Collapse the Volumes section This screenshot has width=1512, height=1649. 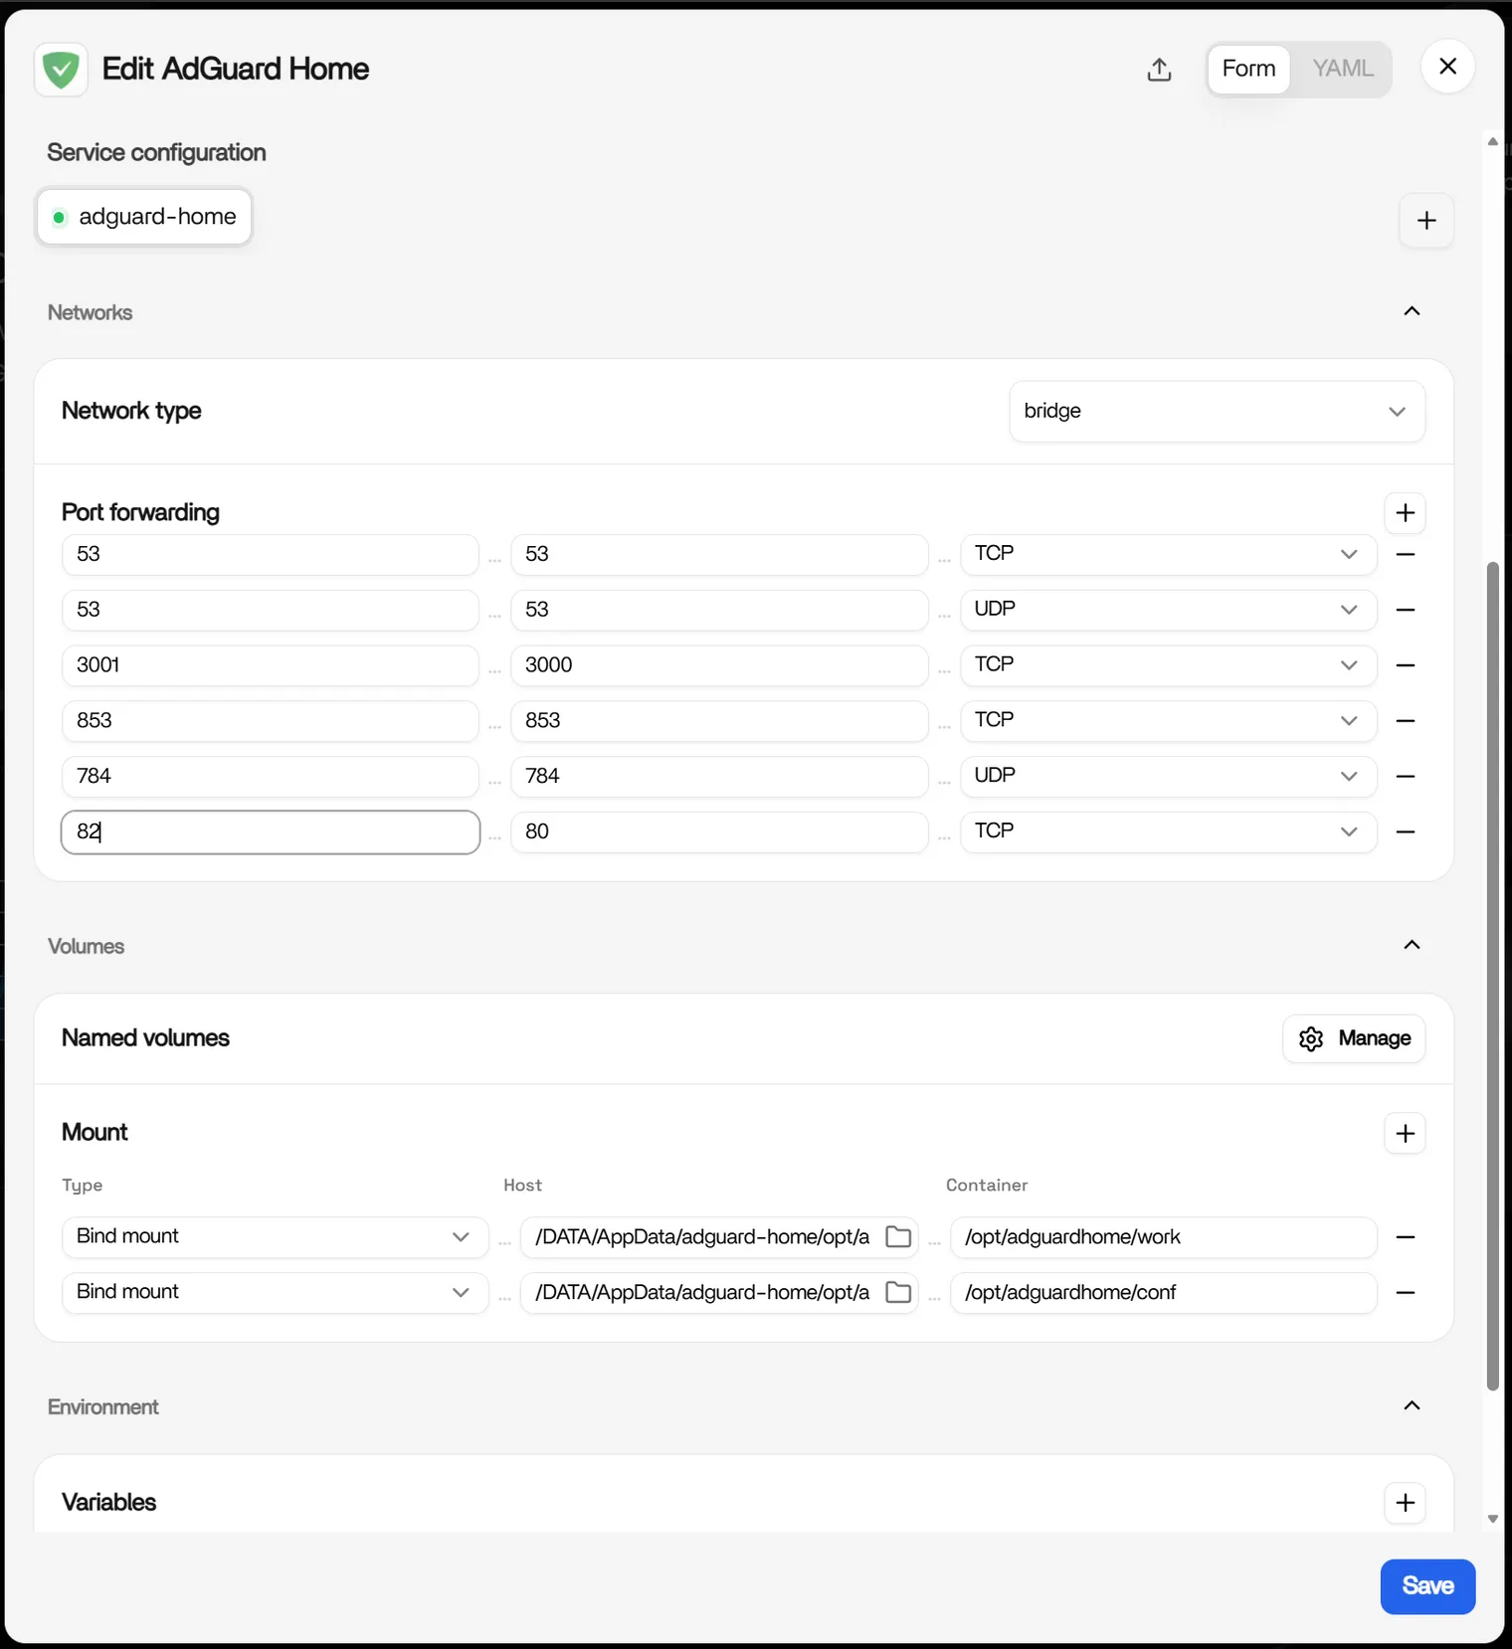coord(1412,945)
